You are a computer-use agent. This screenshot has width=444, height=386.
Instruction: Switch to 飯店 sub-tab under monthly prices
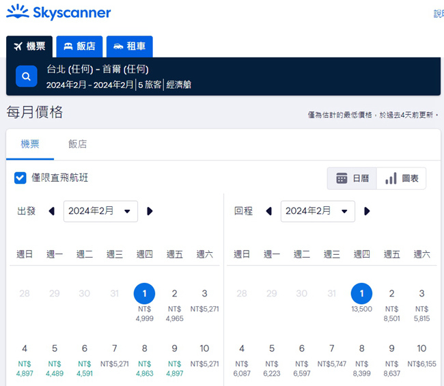click(x=78, y=144)
